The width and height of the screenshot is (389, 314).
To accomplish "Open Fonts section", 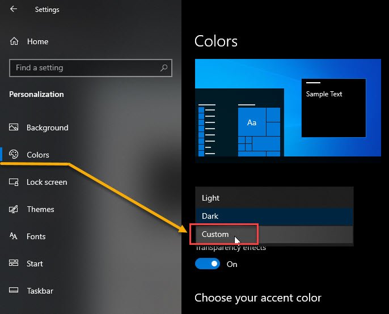I will pyautogui.click(x=36, y=236).
